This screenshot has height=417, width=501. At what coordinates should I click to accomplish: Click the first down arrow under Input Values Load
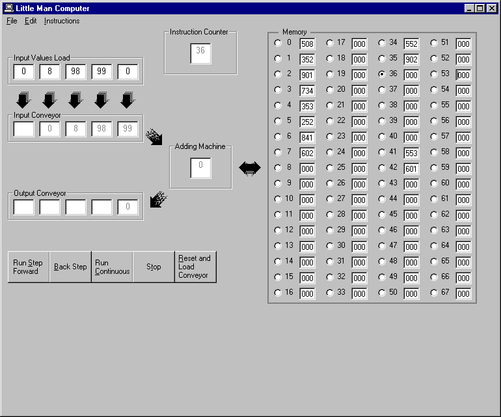[23, 100]
